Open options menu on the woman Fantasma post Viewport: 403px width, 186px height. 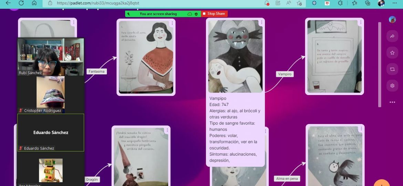[172, 23]
